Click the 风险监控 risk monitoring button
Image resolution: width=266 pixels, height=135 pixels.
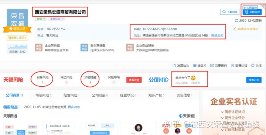tap(252, 12)
